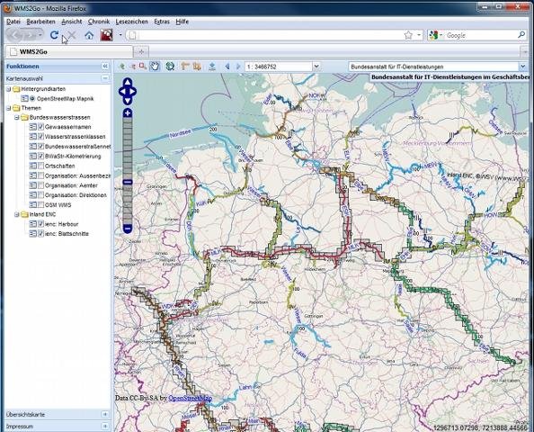Click the zoom slider handle

click(x=128, y=183)
